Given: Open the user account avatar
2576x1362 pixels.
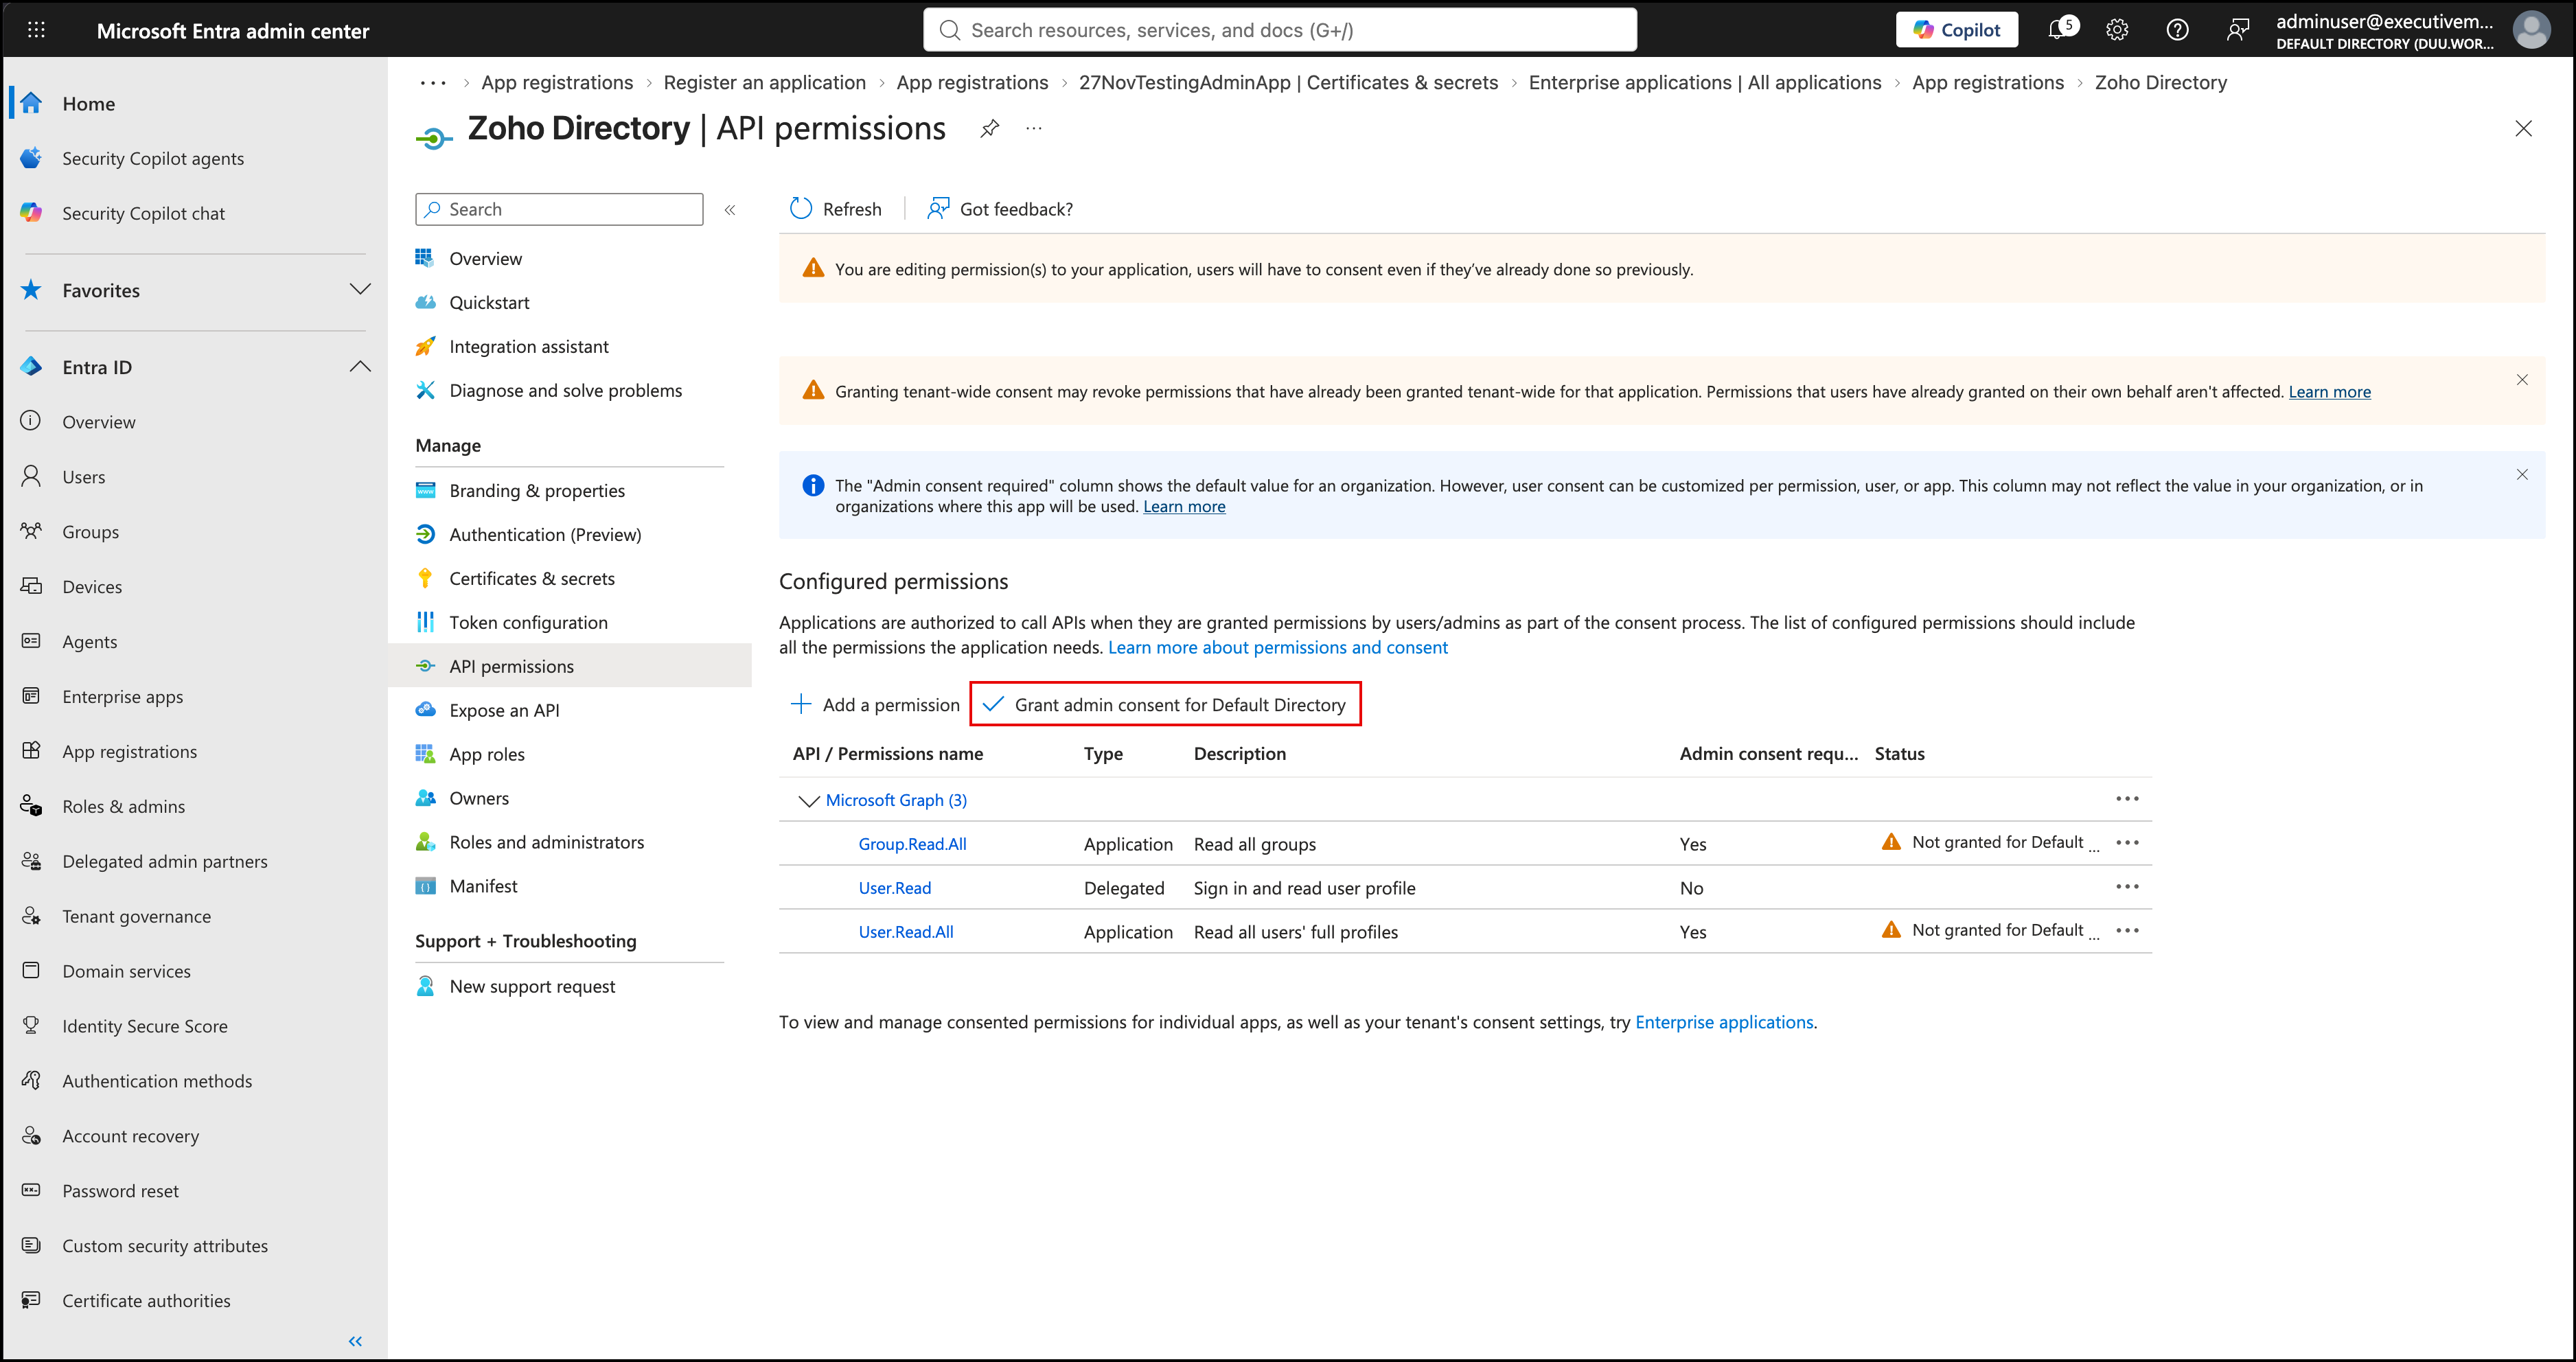Looking at the screenshot, I should pos(2531,30).
